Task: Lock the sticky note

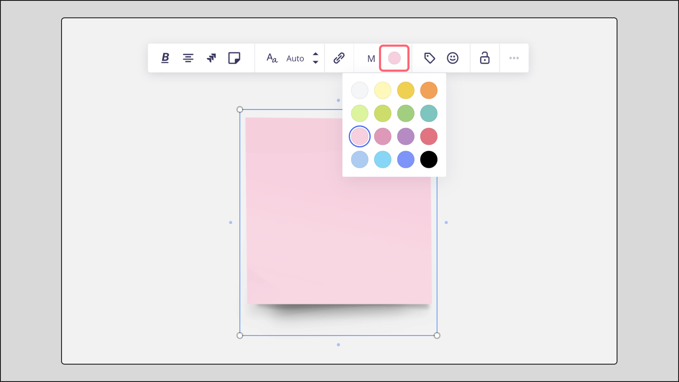Action: point(485,58)
